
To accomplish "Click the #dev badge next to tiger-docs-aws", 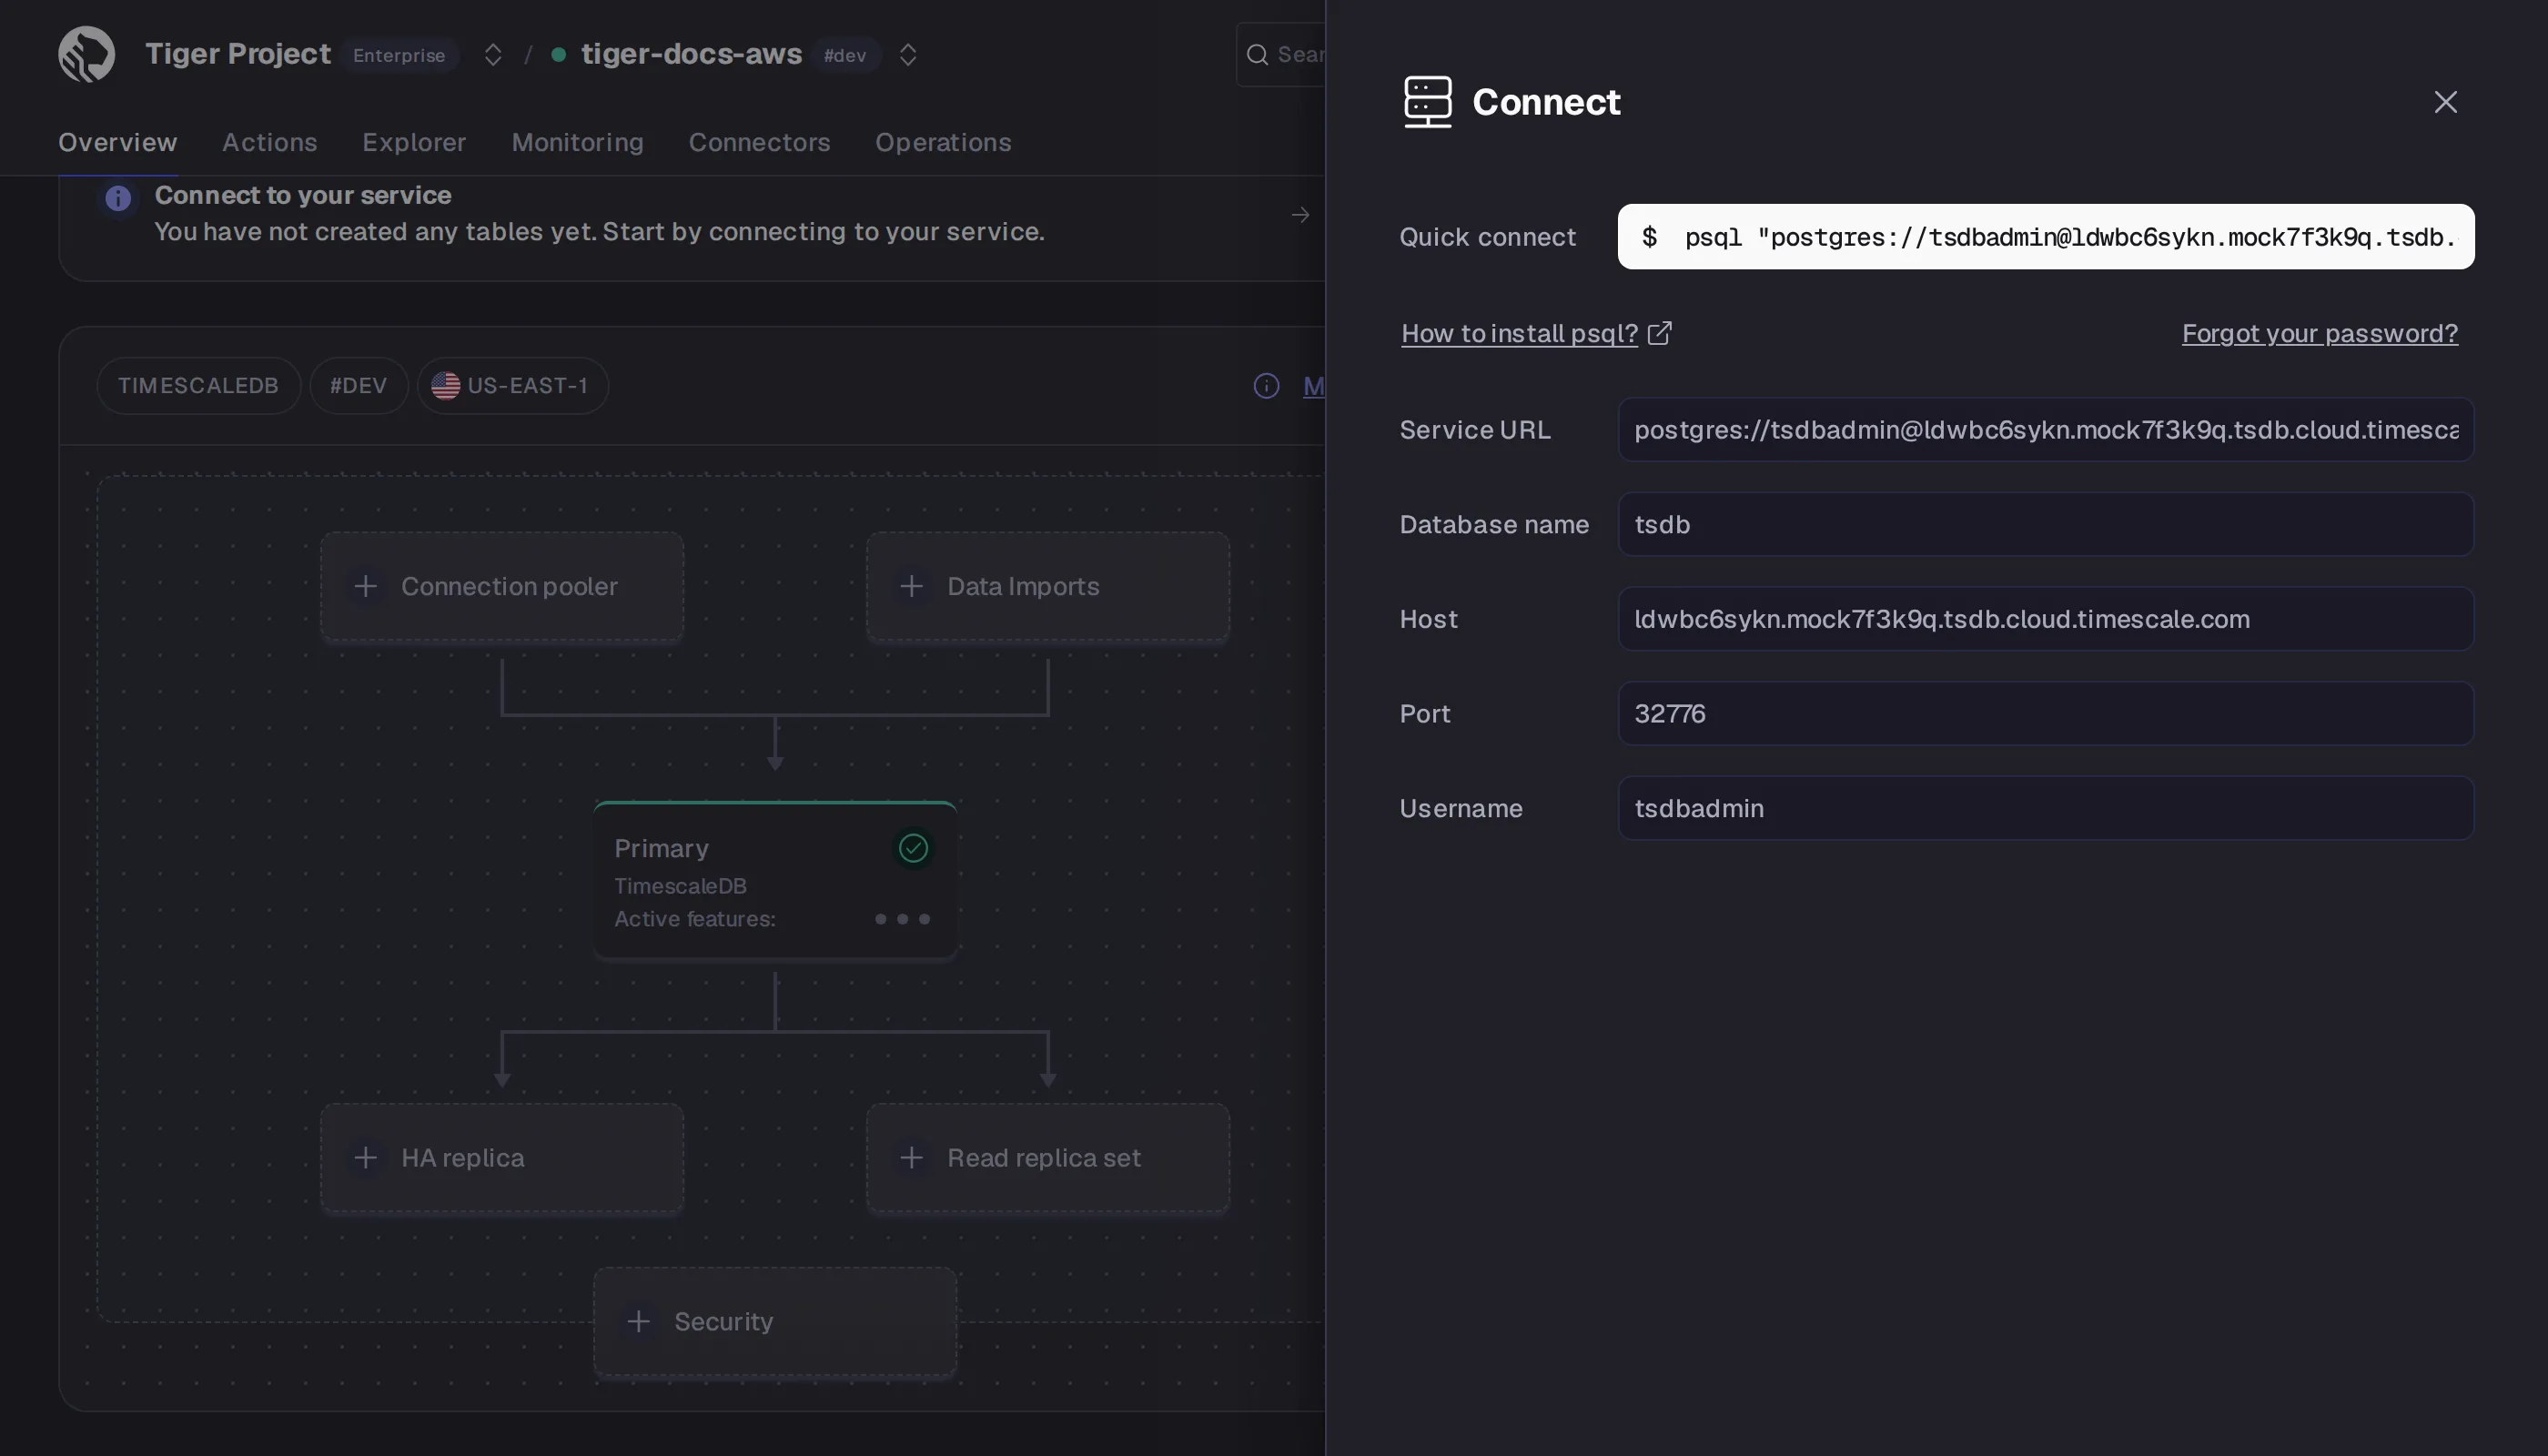I will (x=845, y=56).
